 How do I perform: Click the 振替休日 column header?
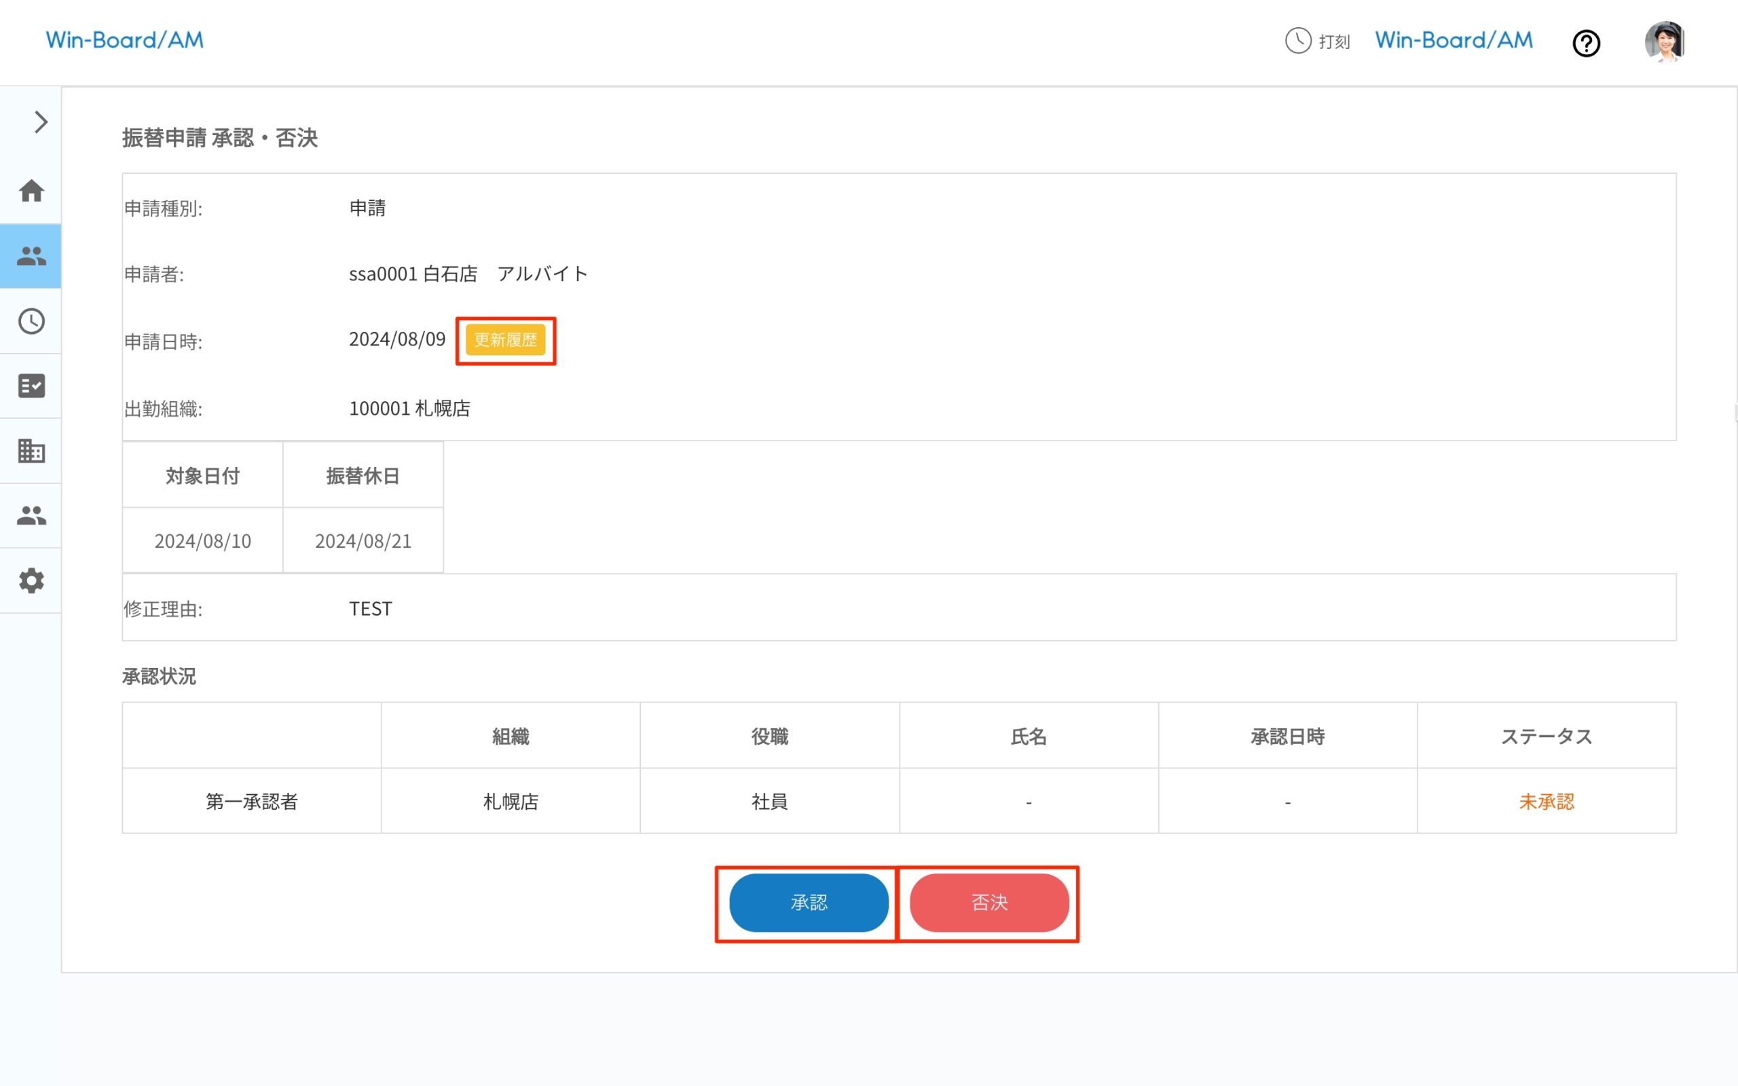tap(363, 474)
